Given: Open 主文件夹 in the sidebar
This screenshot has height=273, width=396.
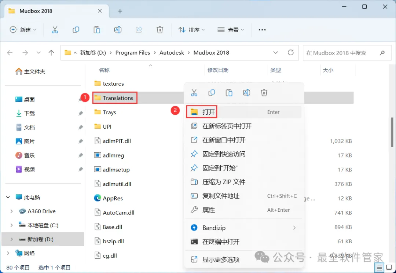Looking at the screenshot, I should tap(30, 72).
